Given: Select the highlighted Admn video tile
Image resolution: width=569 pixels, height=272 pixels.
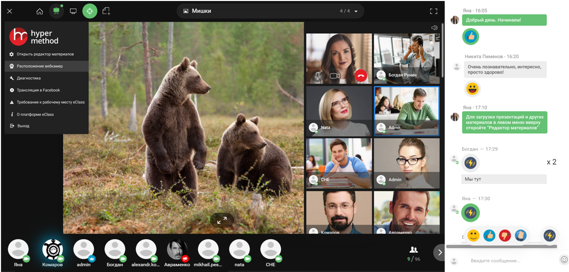Looking at the screenshot, I should tap(406, 111).
